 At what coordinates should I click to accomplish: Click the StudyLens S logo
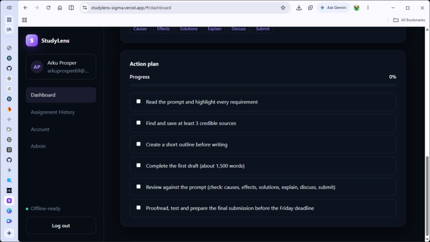32,41
